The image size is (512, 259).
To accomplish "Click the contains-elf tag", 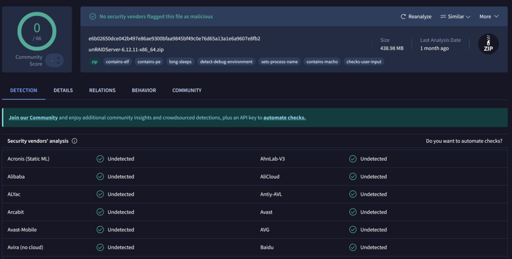I will [118, 62].
